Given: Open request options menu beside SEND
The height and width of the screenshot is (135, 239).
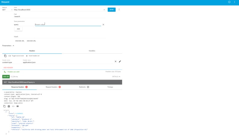Looking at the screenshot, I should click(119, 9).
